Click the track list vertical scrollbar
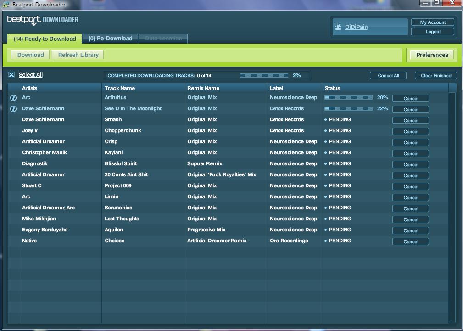Viewport: 463px width, 331px height. tap(452, 207)
